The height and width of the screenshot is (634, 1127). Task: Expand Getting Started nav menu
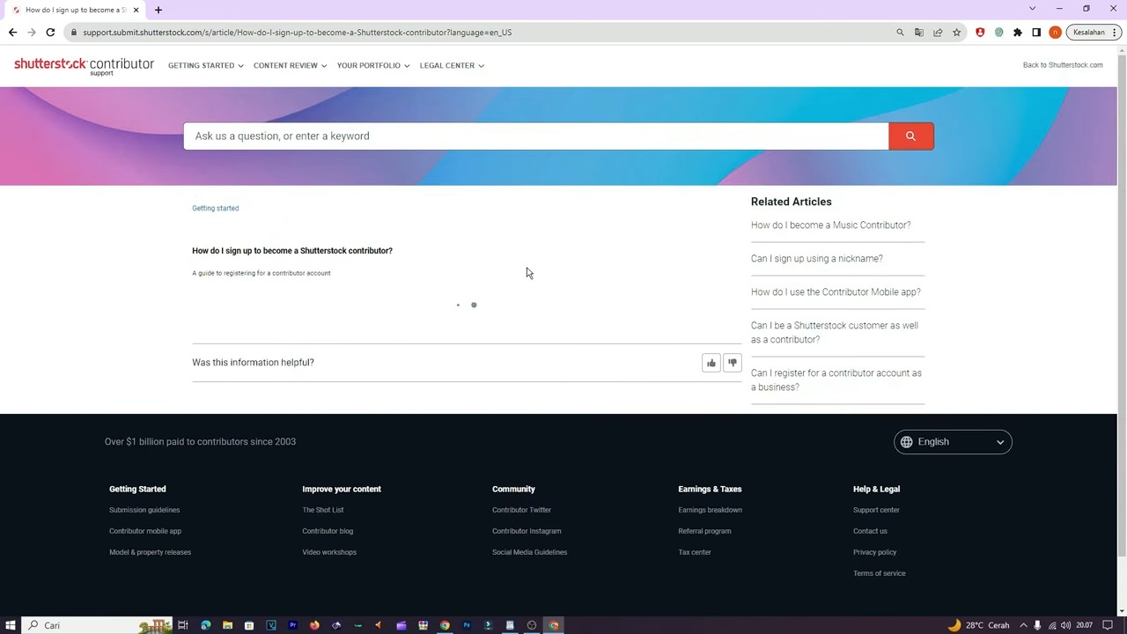coord(206,65)
